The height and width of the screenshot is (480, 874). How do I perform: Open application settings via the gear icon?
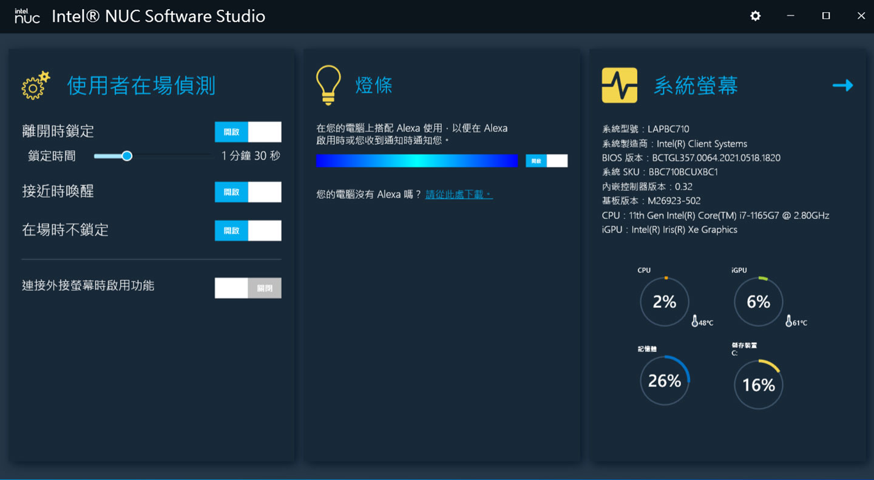754,16
